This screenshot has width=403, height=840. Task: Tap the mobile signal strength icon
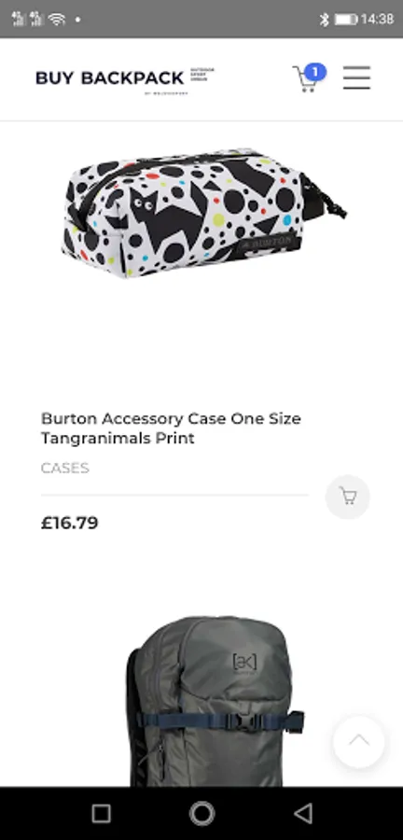pos(19,19)
